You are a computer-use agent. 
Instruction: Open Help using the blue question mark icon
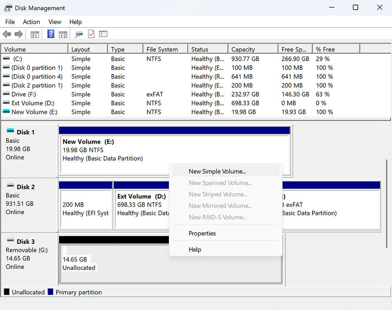[51, 34]
